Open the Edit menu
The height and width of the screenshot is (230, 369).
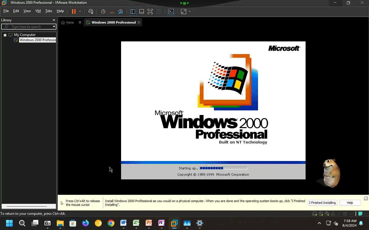(x=16, y=11)
